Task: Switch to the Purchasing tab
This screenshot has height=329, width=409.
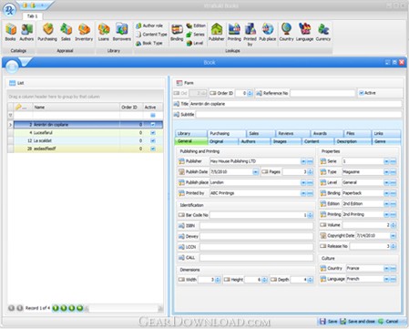Action: (x=226, y=133)
